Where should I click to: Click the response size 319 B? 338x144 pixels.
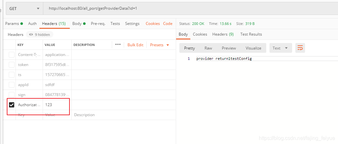click(x=250, y=24)
